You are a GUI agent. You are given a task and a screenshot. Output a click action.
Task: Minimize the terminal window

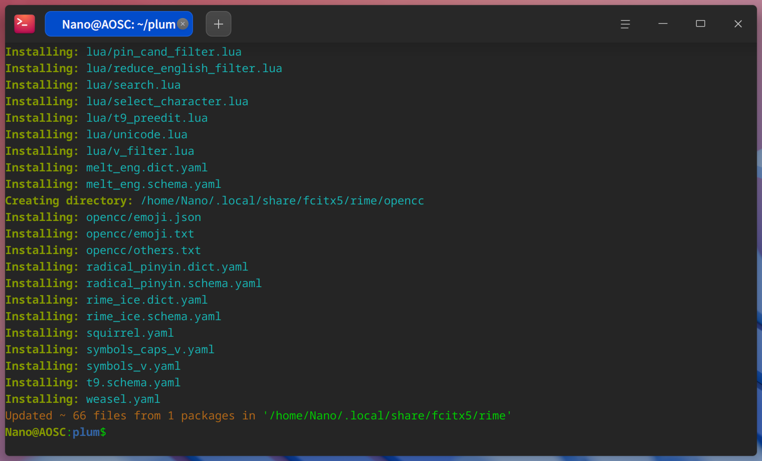pos(663,24)
